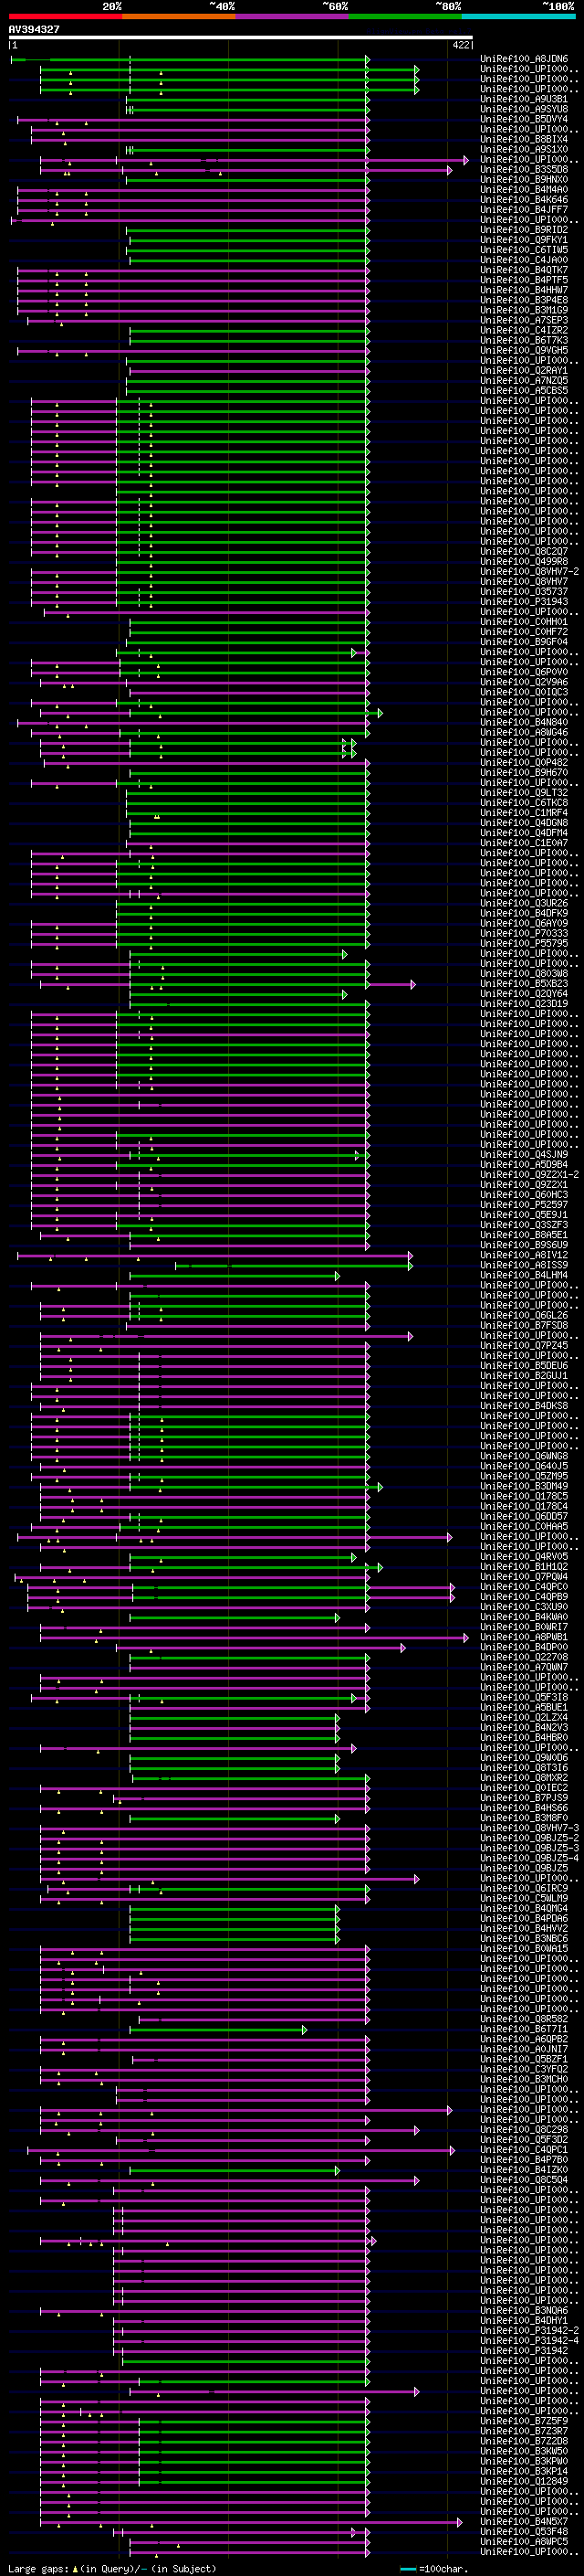The height and width of the screenshot is (2576, 584).
Task: Select the UniRef100_Q9VGH5 label
Action: click(x=524, y=350)
